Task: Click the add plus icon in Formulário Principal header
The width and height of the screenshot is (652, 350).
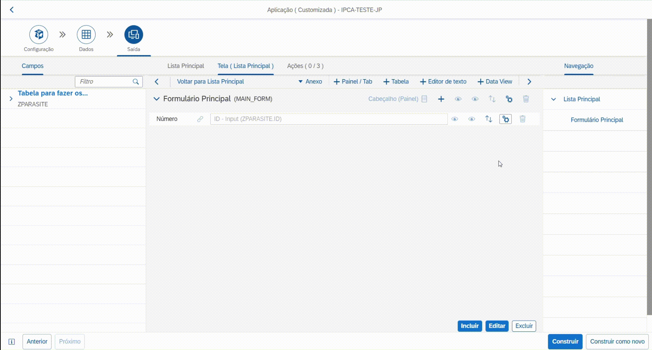Action: click(x=441, y=99)
